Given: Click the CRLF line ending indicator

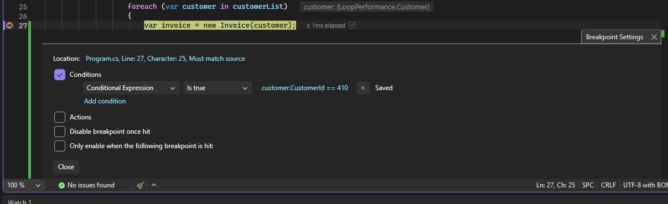Looking at the screenshot, I should (x=608, y=185).
